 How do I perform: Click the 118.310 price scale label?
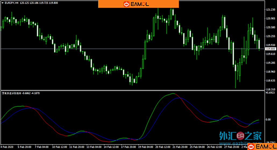pos(270,89)
